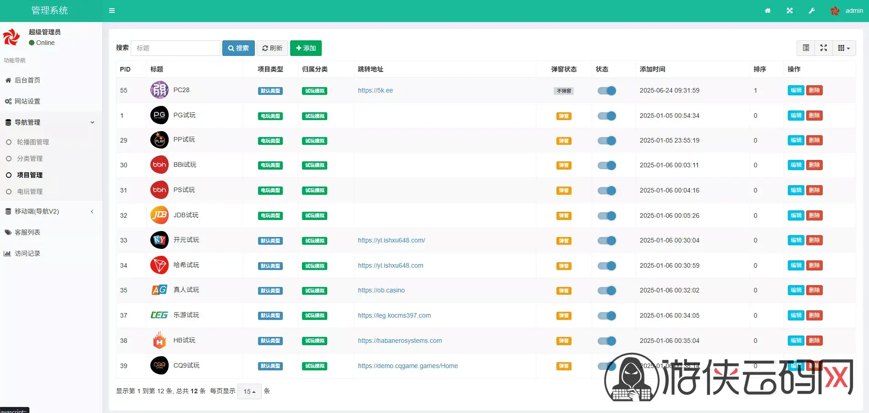Turn off status switch for JDB试玩

[x=606, y=216]
